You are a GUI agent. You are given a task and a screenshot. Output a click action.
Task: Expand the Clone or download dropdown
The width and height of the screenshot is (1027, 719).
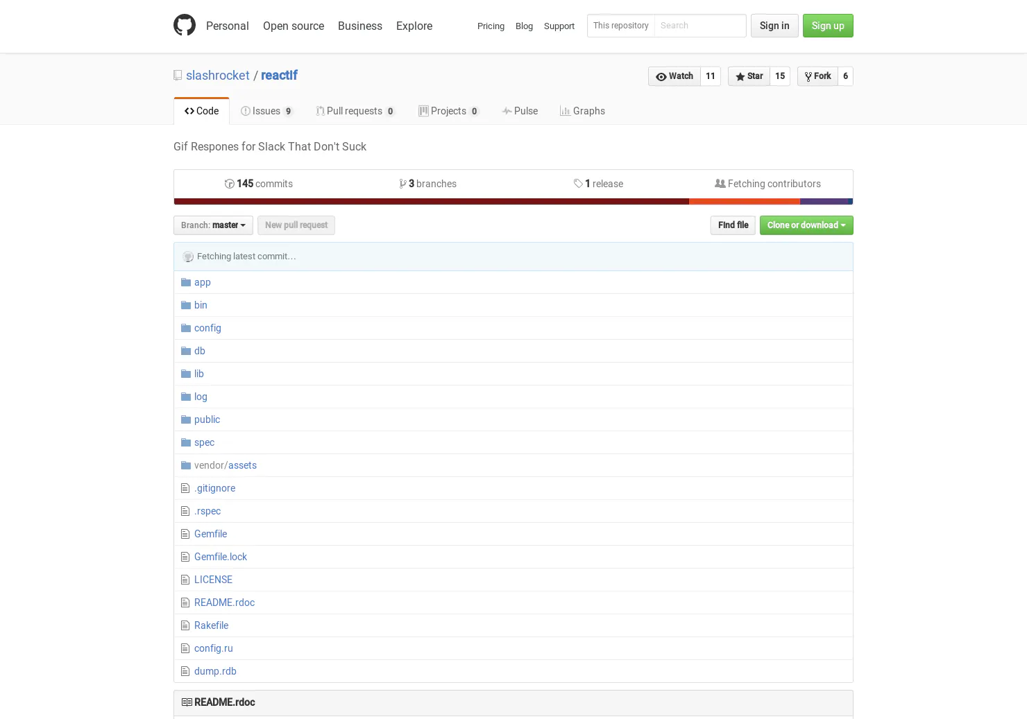pos(806,225)
